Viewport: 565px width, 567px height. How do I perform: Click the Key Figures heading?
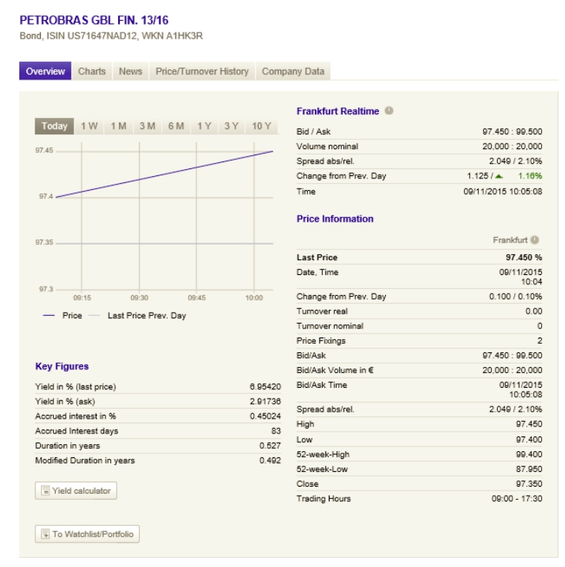tap(62, 366)
